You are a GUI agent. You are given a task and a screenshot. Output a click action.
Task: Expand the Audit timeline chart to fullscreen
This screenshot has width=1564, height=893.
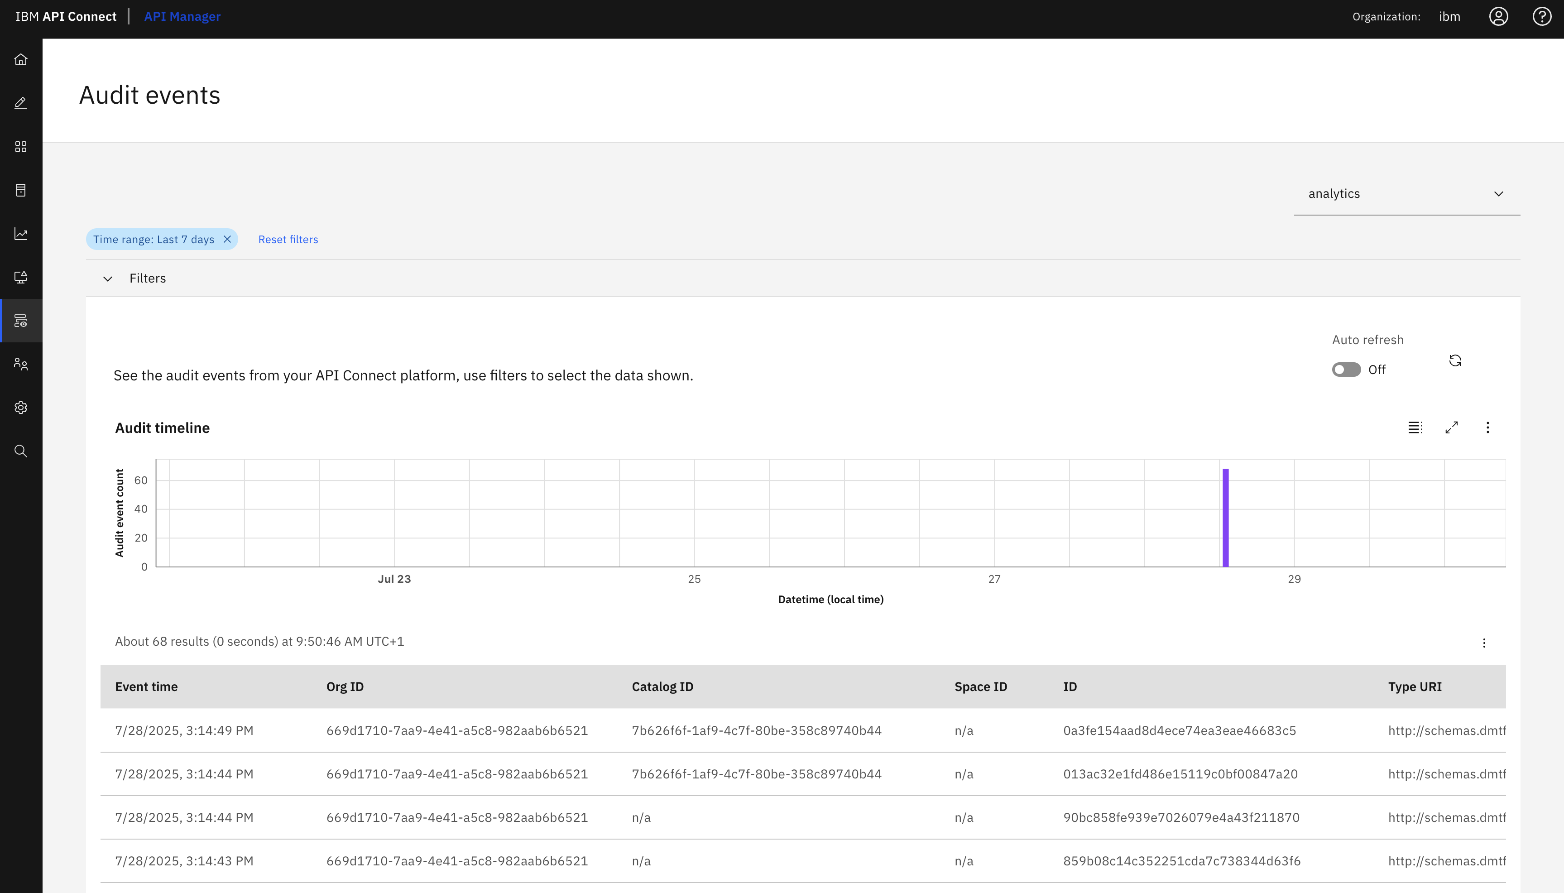pos(1451,427)
